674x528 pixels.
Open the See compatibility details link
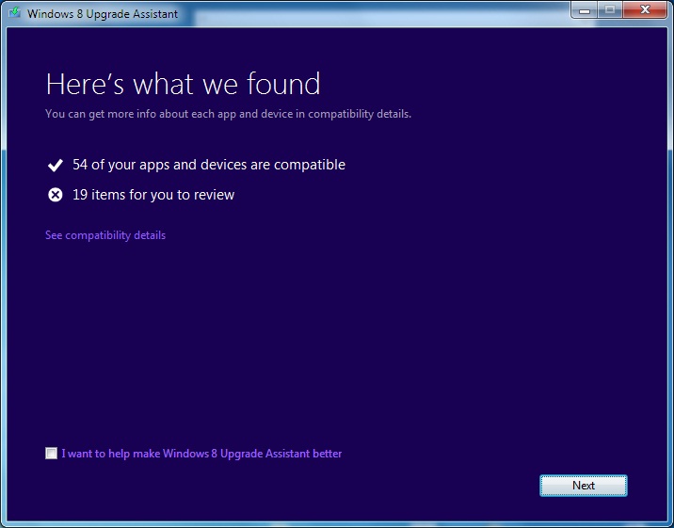pos(105,235)
